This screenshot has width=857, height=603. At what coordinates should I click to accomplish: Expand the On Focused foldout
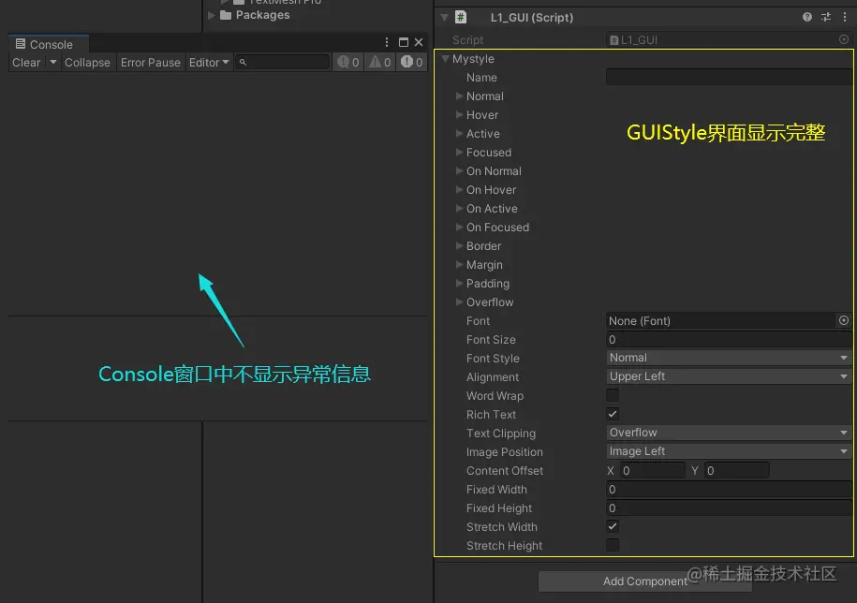[x=459, y=227]
